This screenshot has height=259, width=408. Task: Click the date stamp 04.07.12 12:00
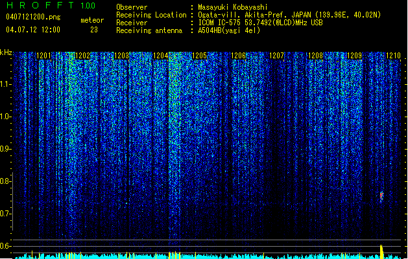(33, 30)
